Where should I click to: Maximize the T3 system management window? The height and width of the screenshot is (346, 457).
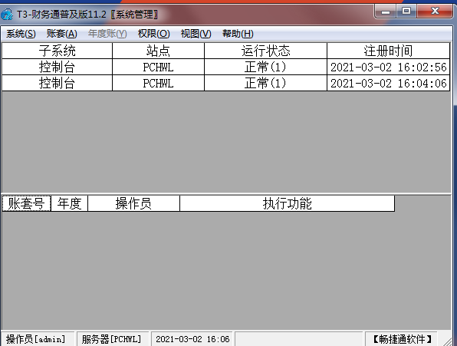(406, 12)
